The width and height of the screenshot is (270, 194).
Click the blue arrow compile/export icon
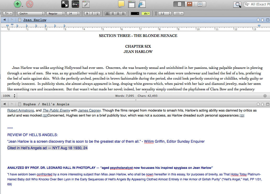pos(142,4)
